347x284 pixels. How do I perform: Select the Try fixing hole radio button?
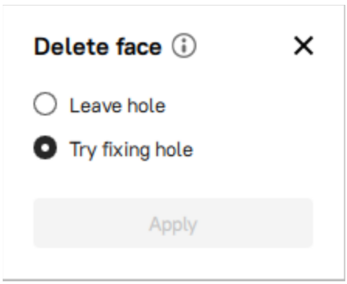click(x=45, y=148)
